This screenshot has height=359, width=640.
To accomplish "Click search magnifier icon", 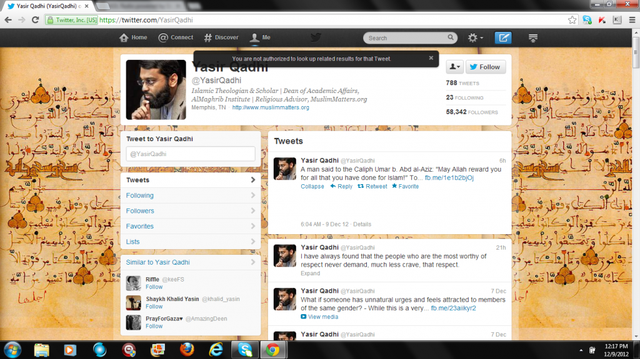I will click(451, 37).
